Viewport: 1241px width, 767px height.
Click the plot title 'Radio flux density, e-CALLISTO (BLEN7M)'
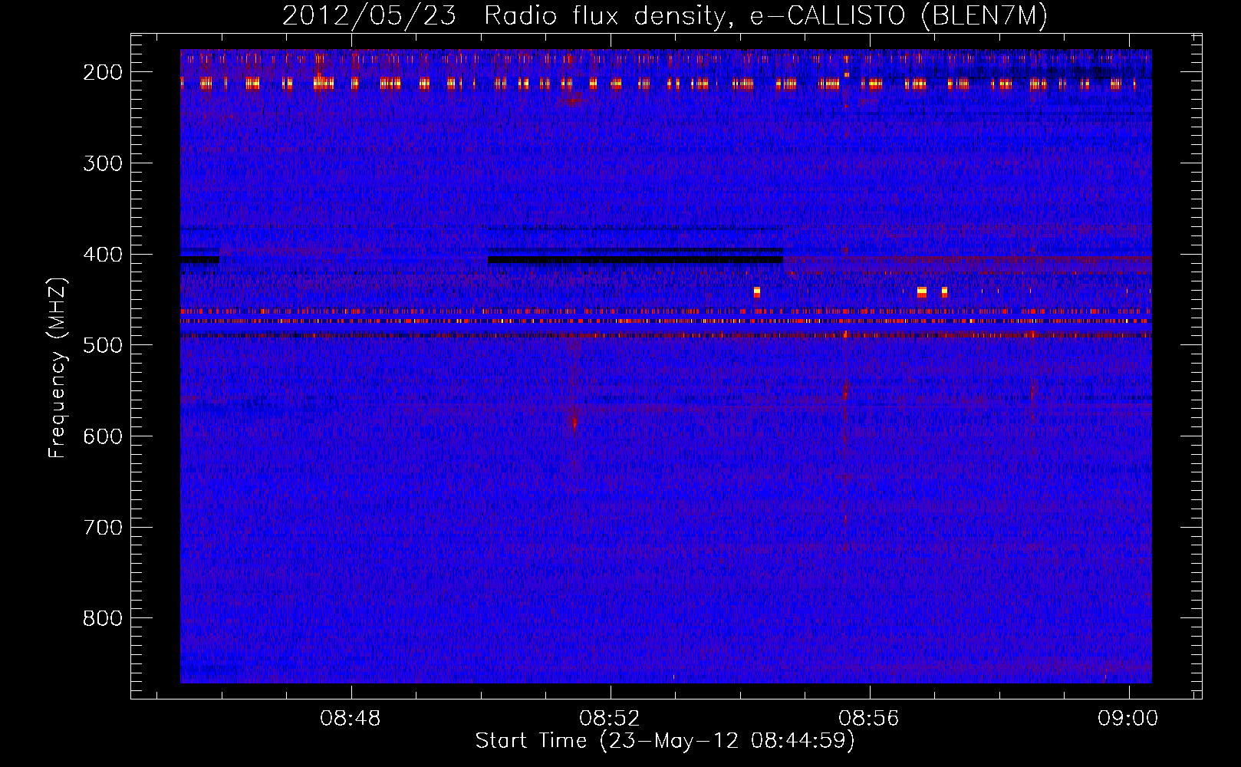765,16
